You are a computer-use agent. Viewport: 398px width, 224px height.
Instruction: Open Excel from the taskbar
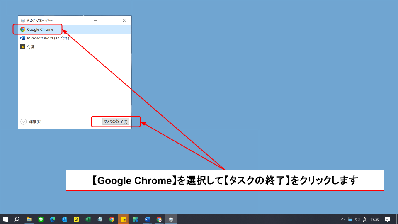[x=88, y=219]
